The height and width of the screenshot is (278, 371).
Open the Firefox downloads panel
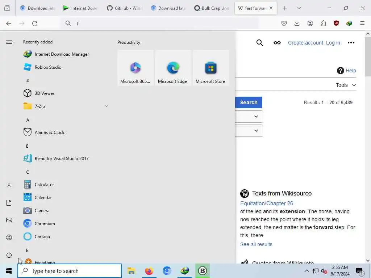click(x=297, y=23)
